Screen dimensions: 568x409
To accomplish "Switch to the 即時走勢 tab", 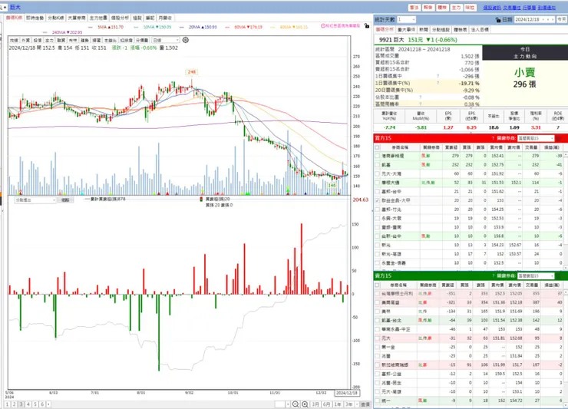I will pos(35,18).
